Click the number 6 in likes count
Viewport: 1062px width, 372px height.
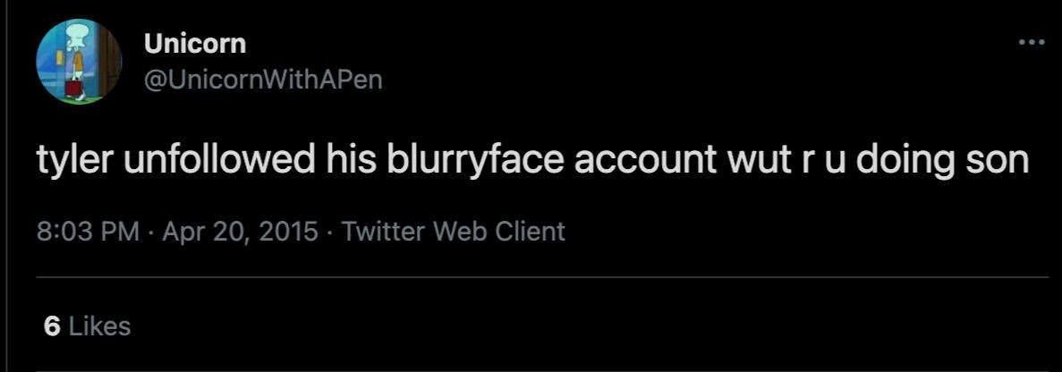pos(52,326)
